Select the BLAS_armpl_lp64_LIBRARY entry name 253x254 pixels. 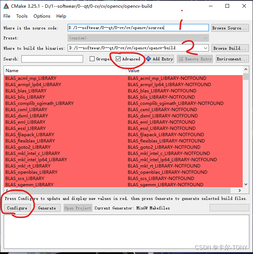[x=33, y=85]
